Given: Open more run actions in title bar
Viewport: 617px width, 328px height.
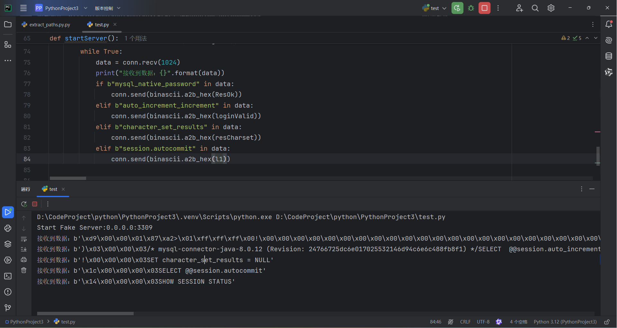Looking at the screenshot, I should [x=498, y=8].
